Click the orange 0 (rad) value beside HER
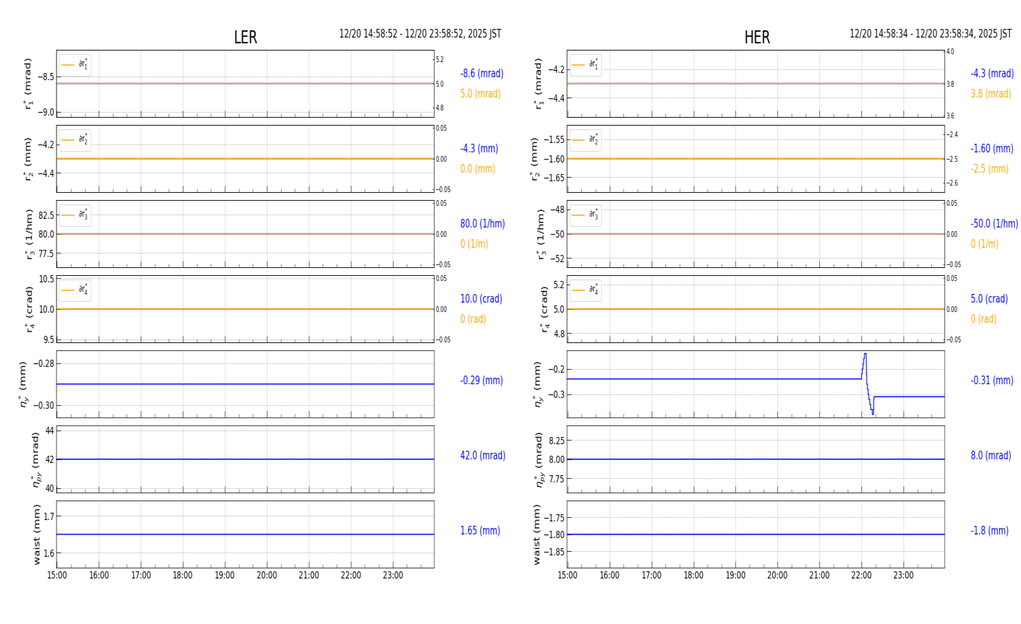The width and height of the screenshot is (1021, 624). 983,319
